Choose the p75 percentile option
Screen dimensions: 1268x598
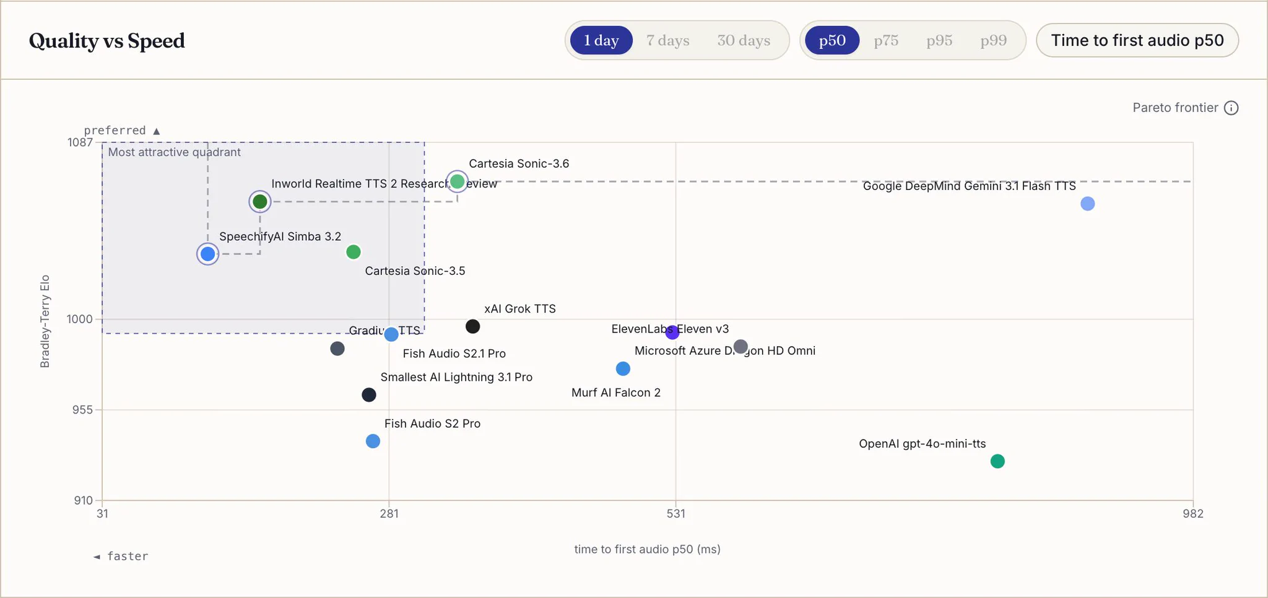tap(886, 40)
